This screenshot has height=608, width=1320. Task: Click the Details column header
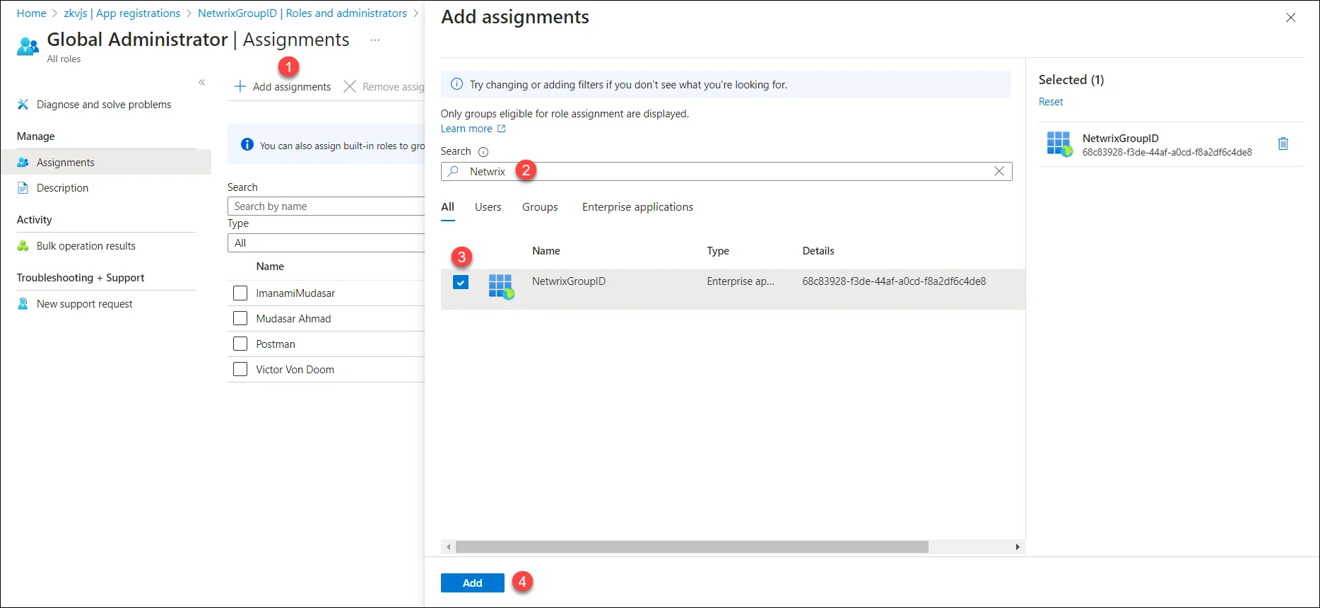pyautogui.click(x=818, y=251)
